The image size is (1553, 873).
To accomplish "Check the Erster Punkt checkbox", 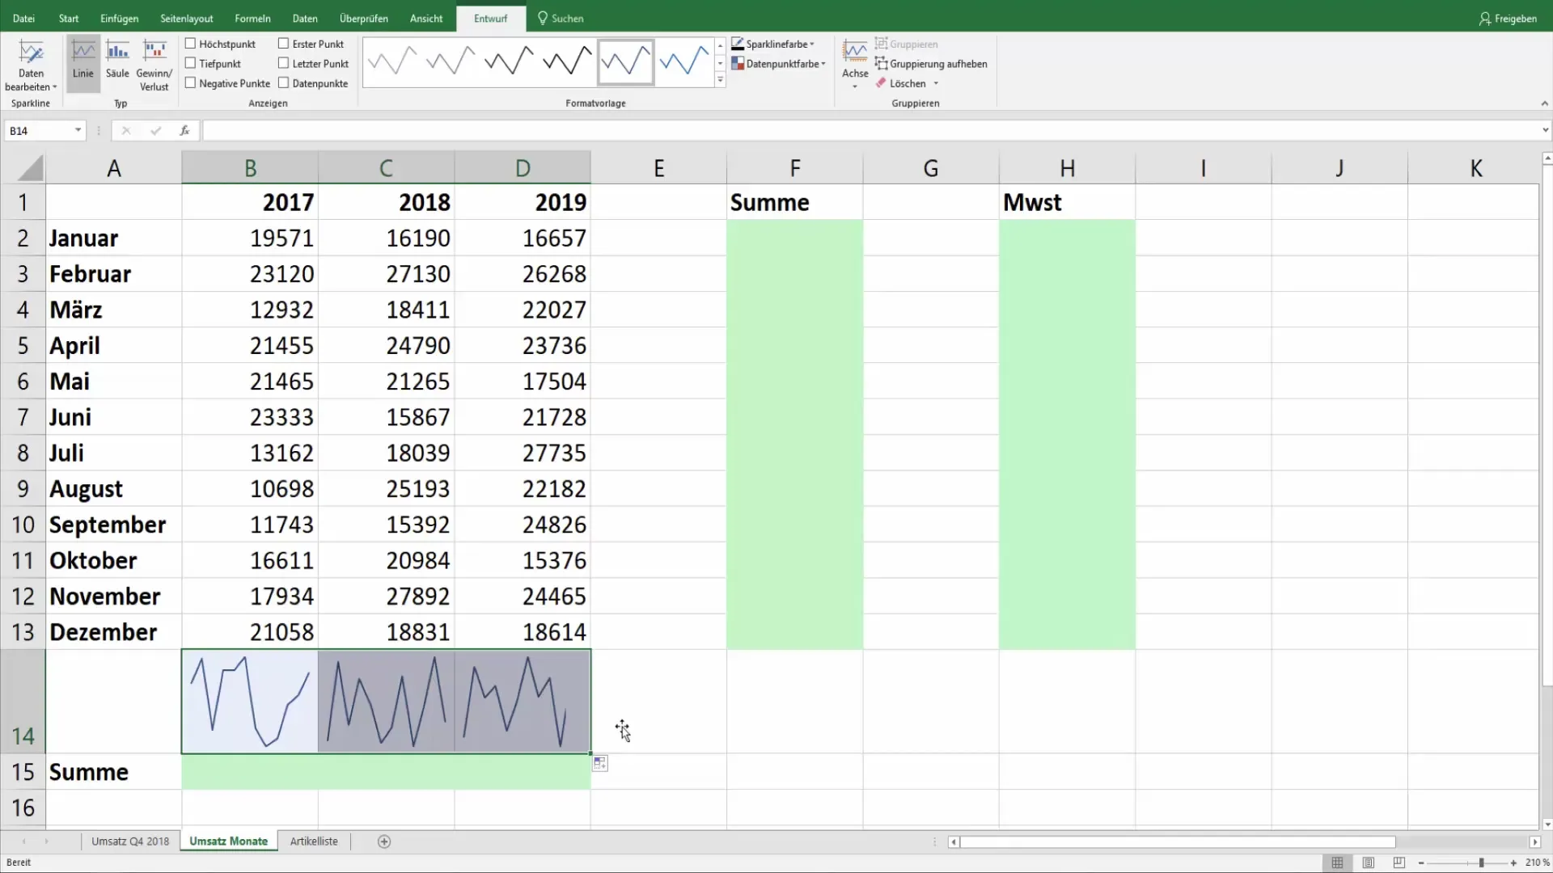I will [x=283, y=44].
